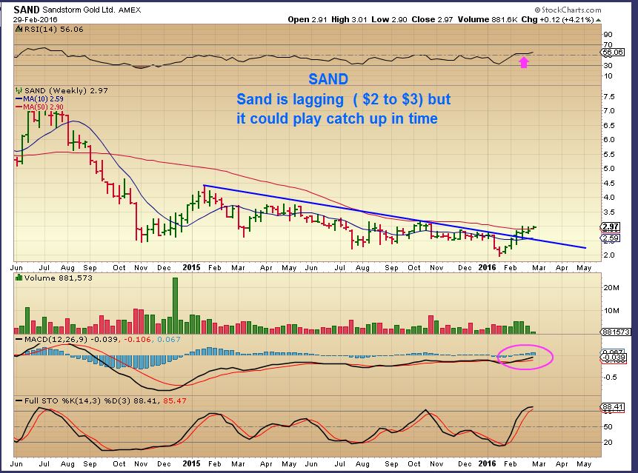Click the tall green December volume spike bar

point(176,306)
